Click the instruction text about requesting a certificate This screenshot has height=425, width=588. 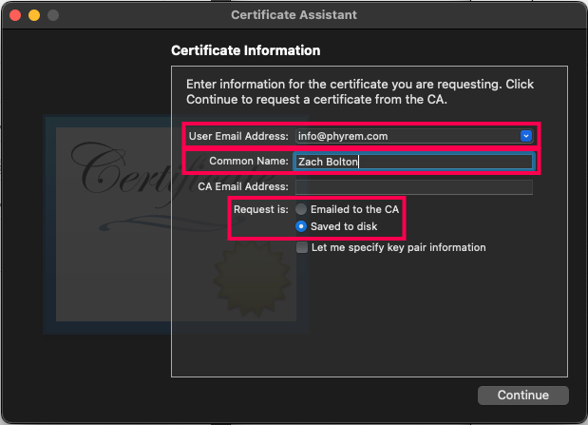coord(359,91)
